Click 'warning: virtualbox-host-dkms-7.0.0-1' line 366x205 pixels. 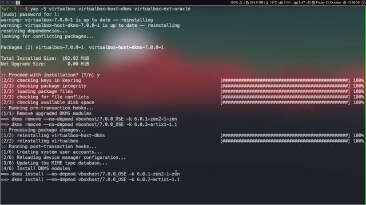(x=90, y=25)
